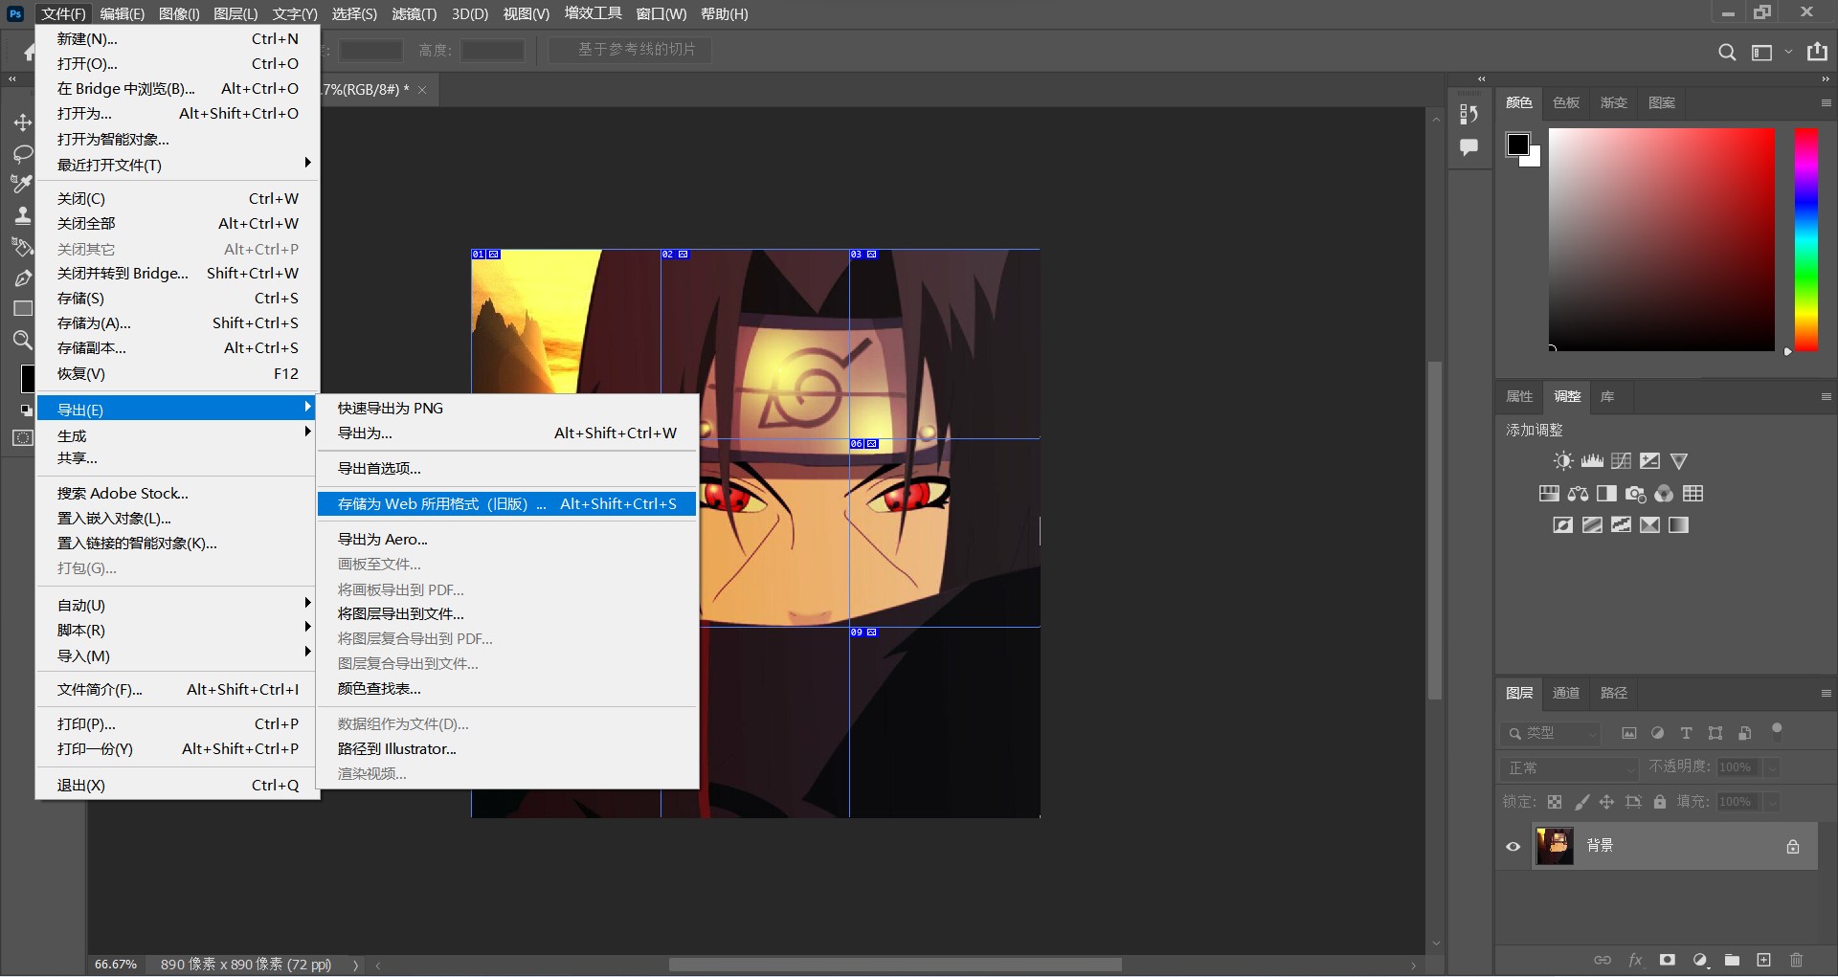Screen dimensions: 1838x977
Task: Switch to the 通道 tab
Action: tap(1566, 693)
